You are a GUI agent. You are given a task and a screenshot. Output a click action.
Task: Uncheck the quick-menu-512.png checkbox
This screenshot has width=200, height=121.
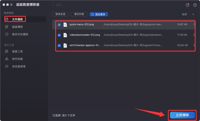(59, 25)
